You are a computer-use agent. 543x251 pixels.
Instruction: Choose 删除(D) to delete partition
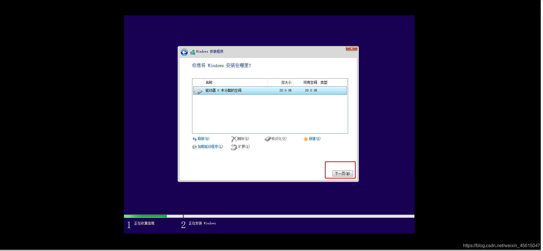243,139
